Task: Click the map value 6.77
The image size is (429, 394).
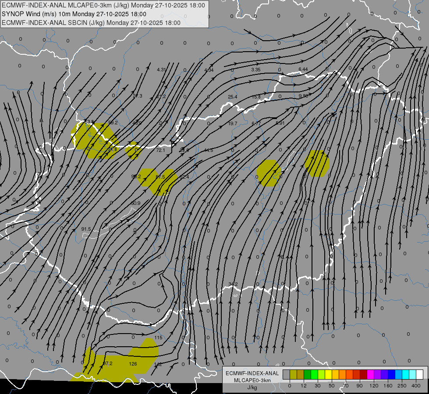Action: pos(256,123)
